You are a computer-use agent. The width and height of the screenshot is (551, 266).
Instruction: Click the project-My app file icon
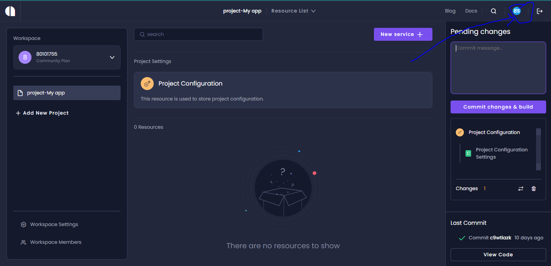[20, 93]
